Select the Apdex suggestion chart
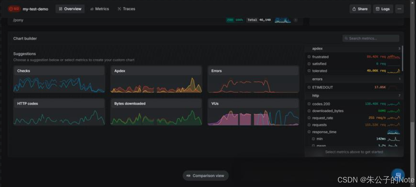416x187 pixels. point(156,79)
